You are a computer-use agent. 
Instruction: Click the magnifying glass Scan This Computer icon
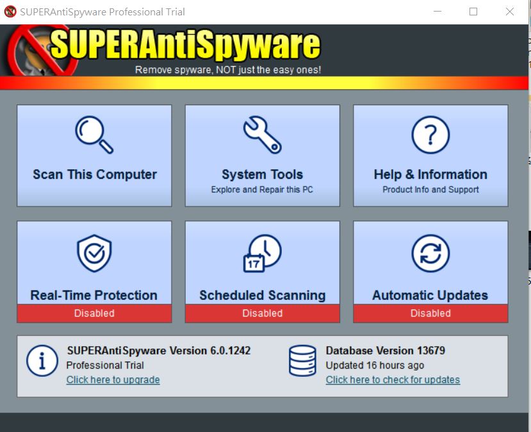[x=94, y=135]
